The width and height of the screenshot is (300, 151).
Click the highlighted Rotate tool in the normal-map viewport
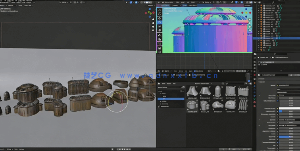pos(160,22)
